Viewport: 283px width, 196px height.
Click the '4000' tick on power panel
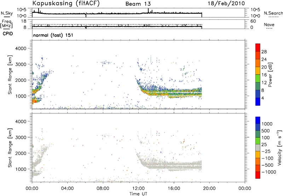(21, 48)
